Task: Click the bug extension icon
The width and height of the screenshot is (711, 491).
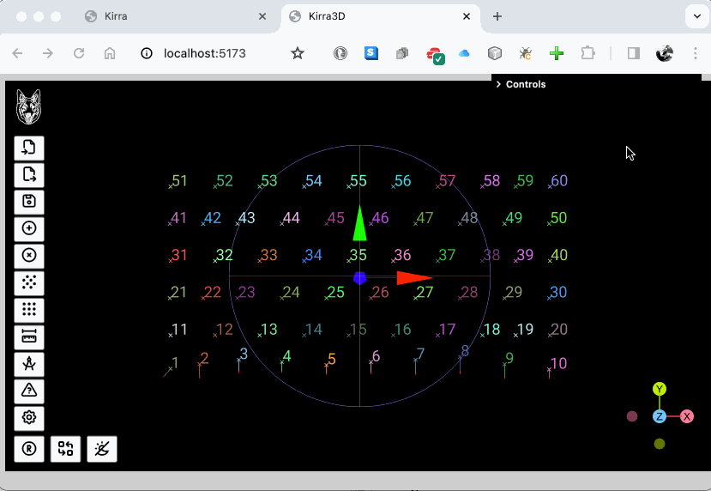Action: (525, 54)
